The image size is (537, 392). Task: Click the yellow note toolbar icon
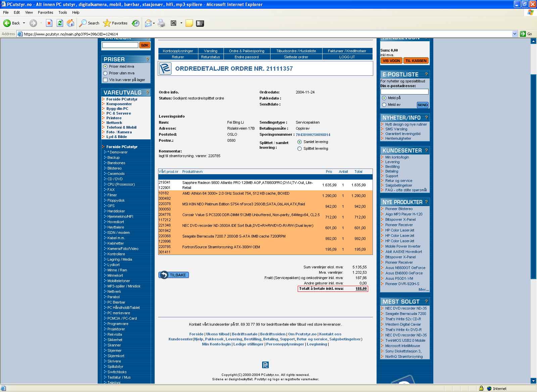[189, 23]
